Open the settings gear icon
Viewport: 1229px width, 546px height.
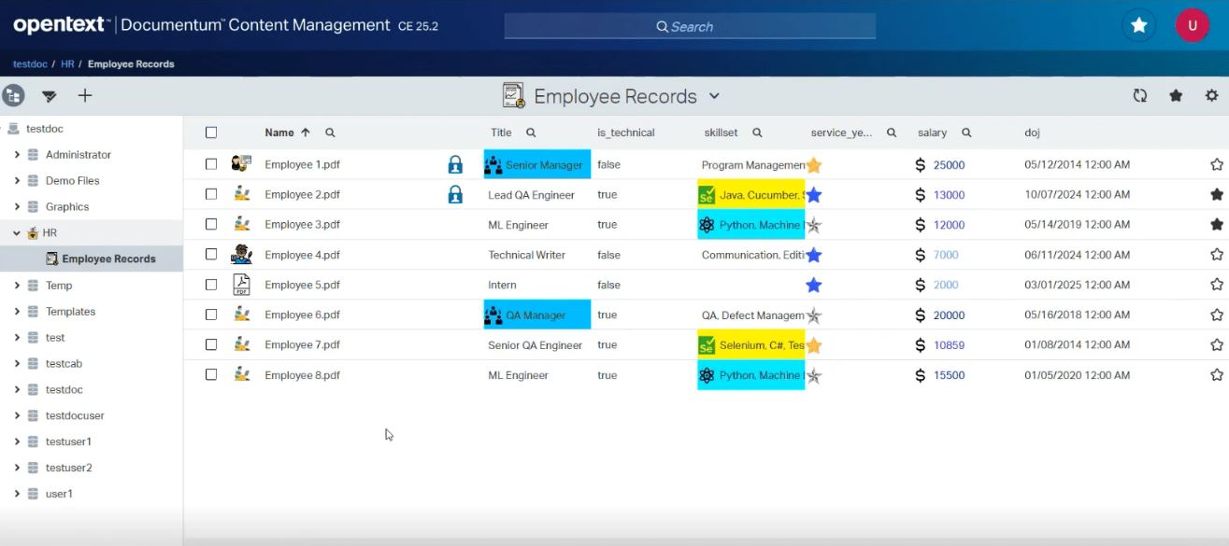point(1211,95)
